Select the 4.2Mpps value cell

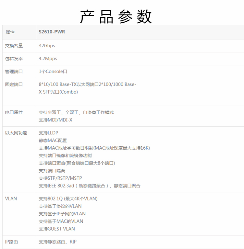(x=48, y=59)
